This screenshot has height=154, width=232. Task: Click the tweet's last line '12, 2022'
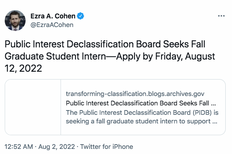pos(23,68)
